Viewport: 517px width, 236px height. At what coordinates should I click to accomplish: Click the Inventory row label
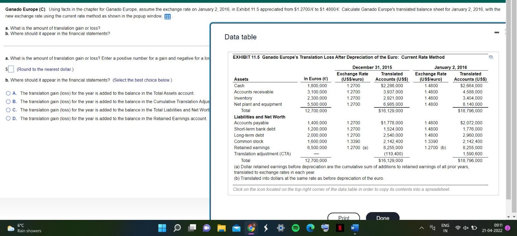(243, 98)
